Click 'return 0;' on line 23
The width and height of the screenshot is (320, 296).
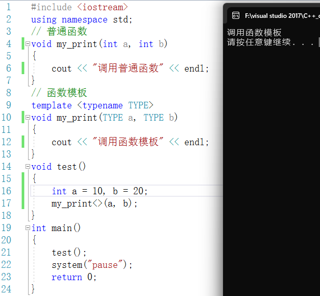[74, 277]
